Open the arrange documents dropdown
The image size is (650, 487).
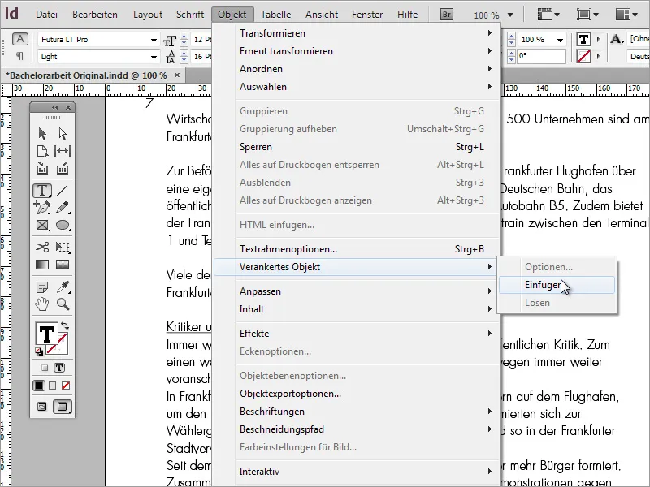[x=626, y=15]
